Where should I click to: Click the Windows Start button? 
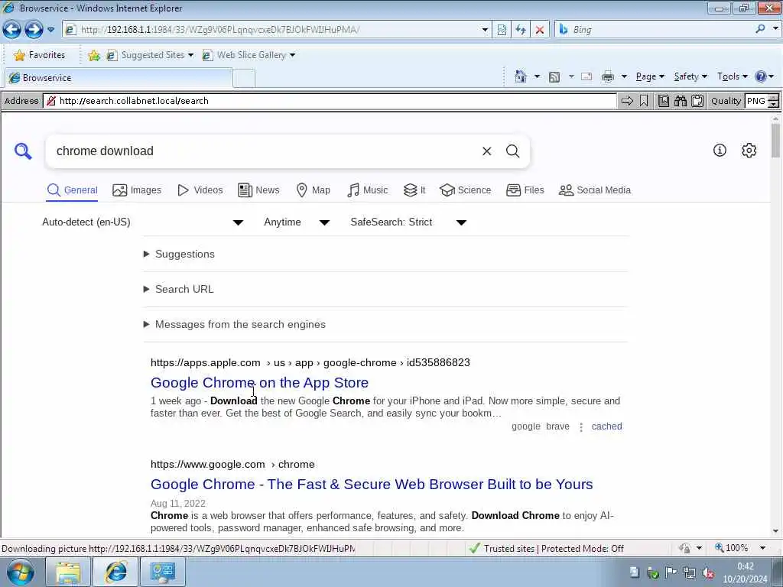[20, 572]
